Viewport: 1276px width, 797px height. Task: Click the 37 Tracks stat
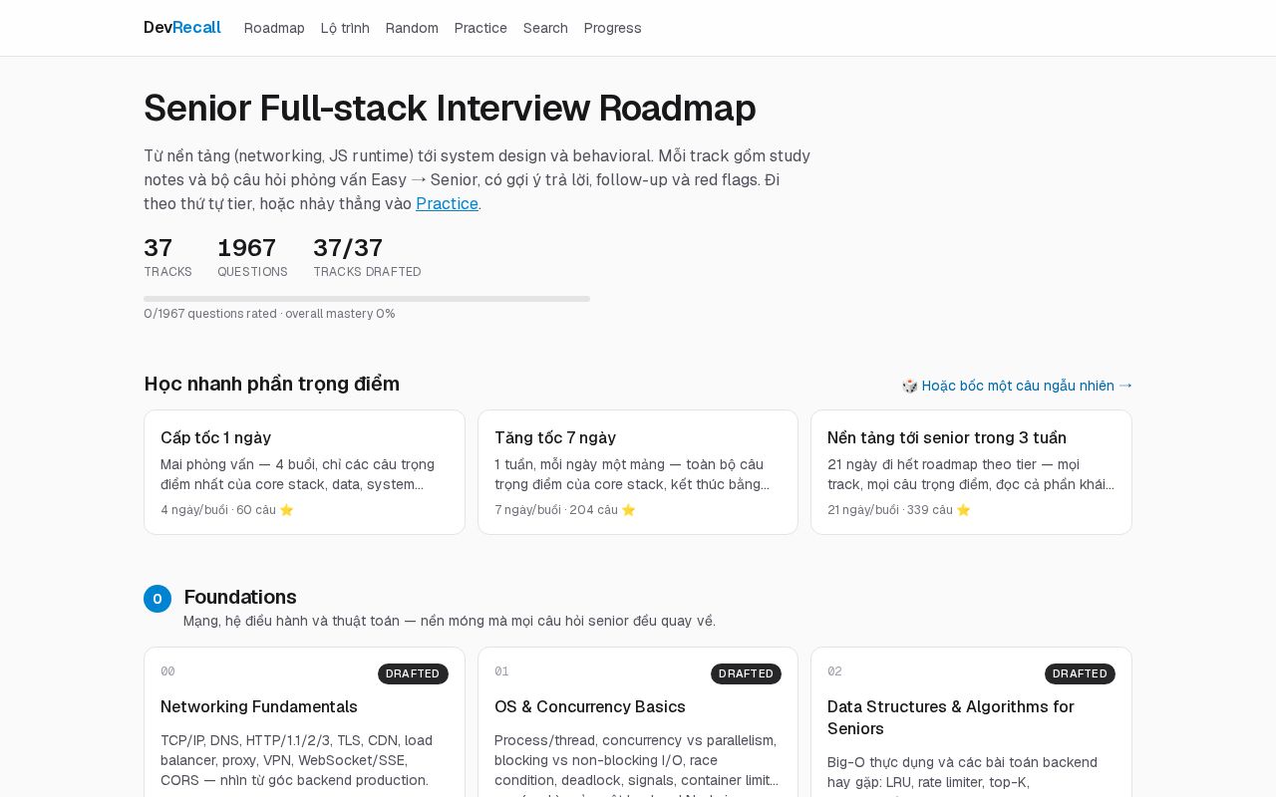[x=167, y=257]
